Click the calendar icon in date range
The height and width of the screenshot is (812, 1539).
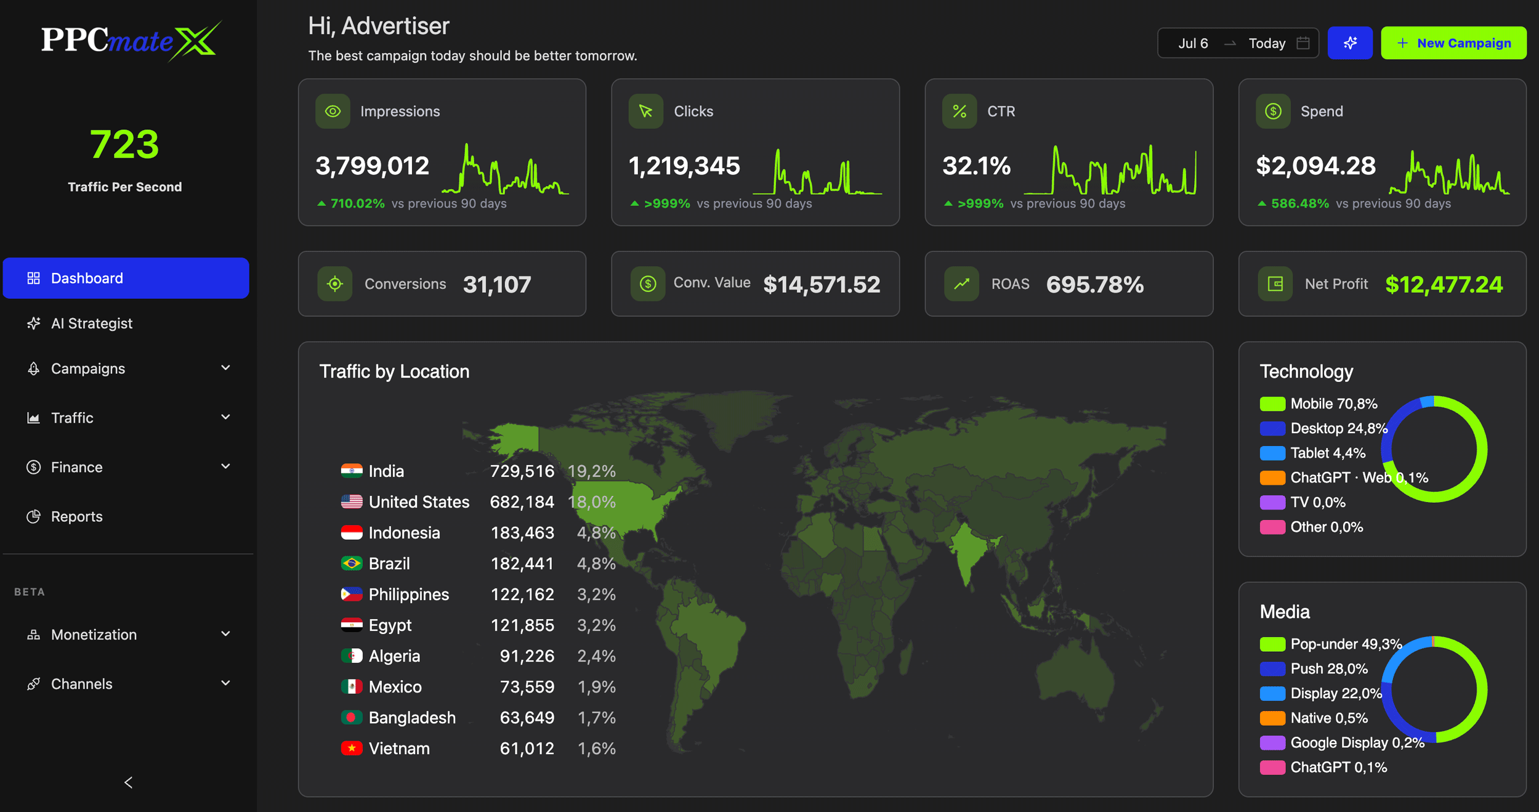[x=1303, y=43]
